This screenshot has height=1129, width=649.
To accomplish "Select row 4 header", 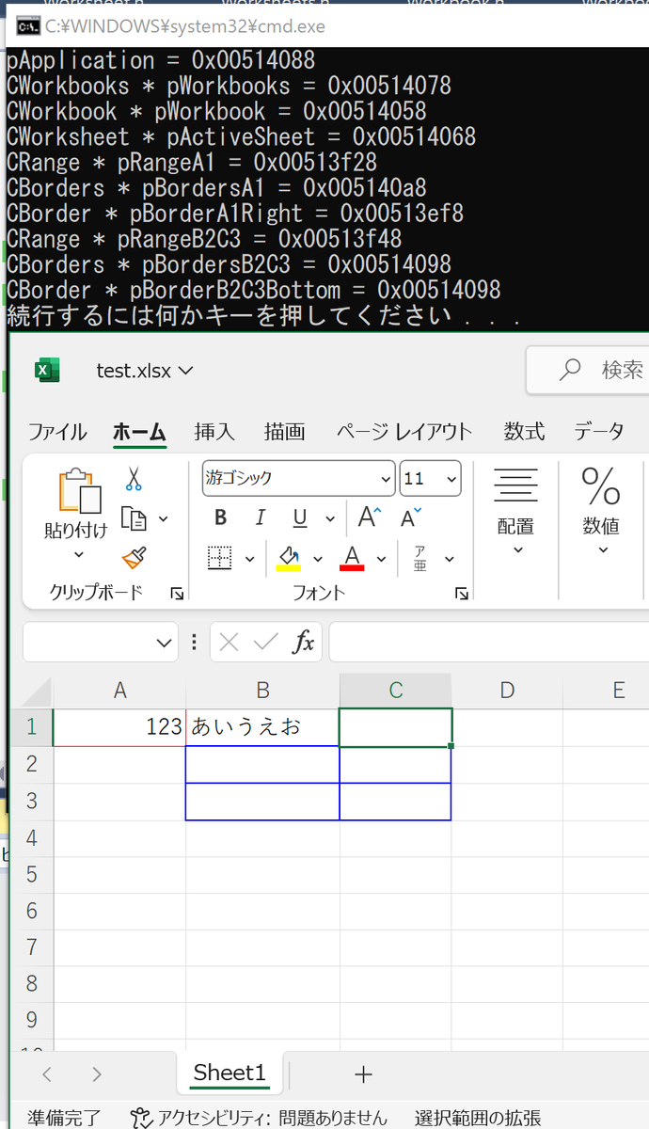I will (x=32, y=837).
